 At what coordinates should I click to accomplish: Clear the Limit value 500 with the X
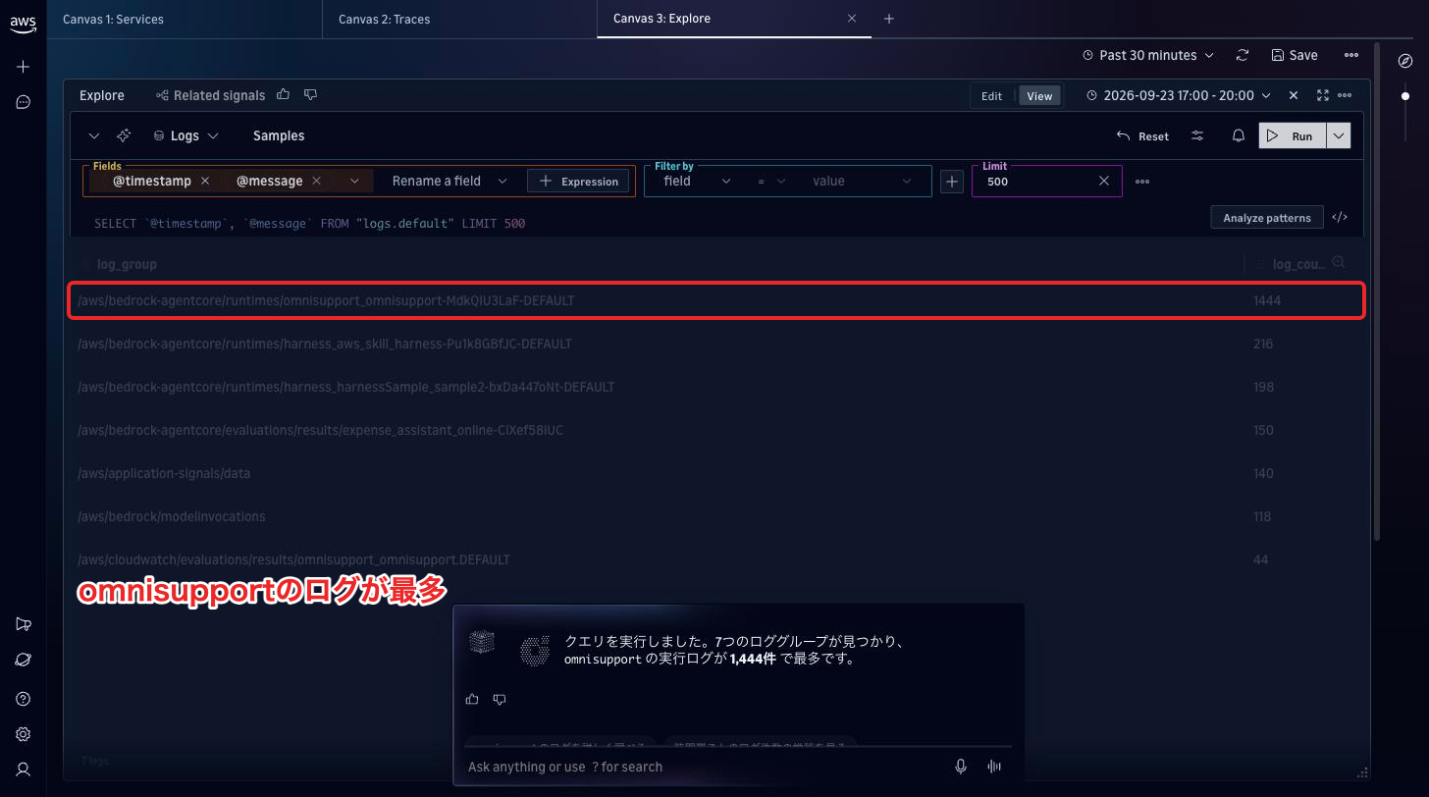pos(1104,182)
